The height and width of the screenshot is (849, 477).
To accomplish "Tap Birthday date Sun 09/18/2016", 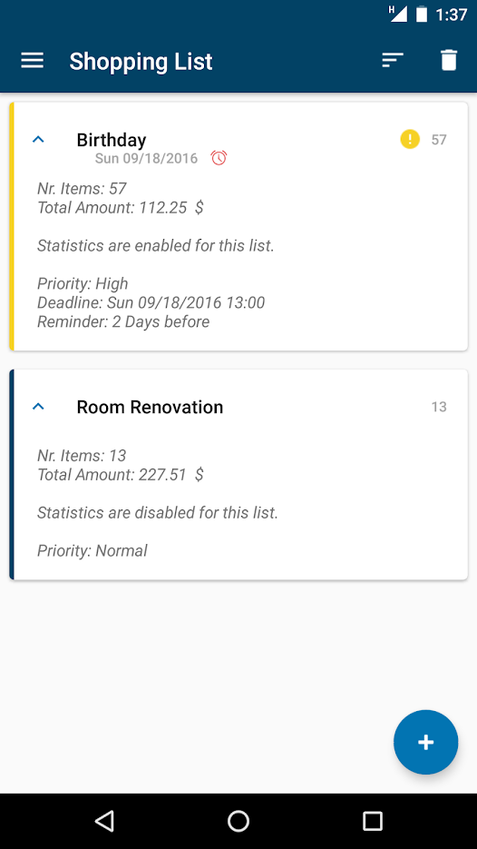I will tap(146, 159).
